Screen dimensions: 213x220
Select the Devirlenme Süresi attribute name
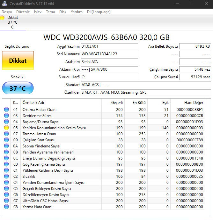[x=37, y=116]
